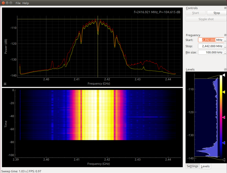The width and height of the screenshot is (227, 173).
Task: Increase the Start frequency with the up arrow
Action: tap(225, 39)
